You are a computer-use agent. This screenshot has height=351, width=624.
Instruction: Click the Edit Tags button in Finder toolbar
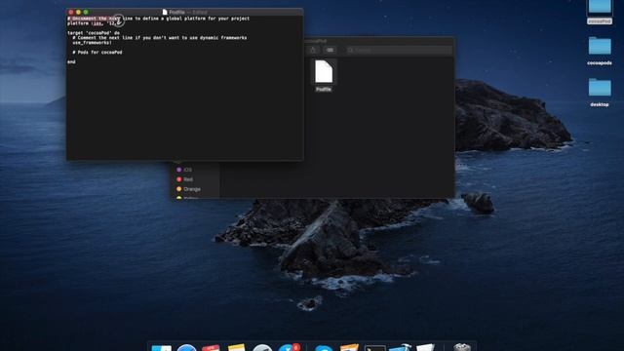(x=330, y=50)
